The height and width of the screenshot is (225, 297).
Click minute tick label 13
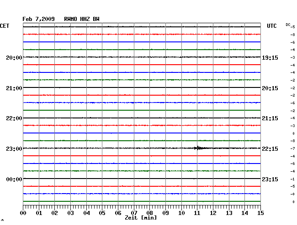229,213
